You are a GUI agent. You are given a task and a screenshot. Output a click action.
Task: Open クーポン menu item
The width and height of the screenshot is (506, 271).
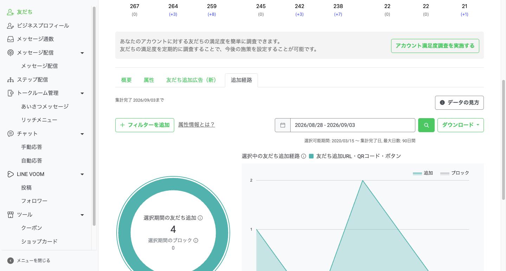pyautogui.click(x=32, y=228)
